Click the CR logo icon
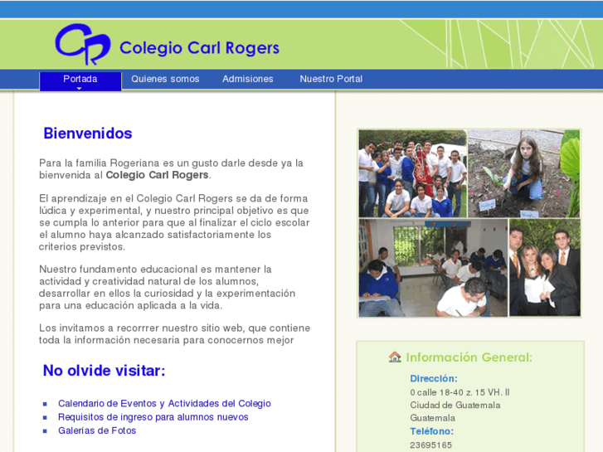The width and height of the screenshot is (603, 452). 83,44
